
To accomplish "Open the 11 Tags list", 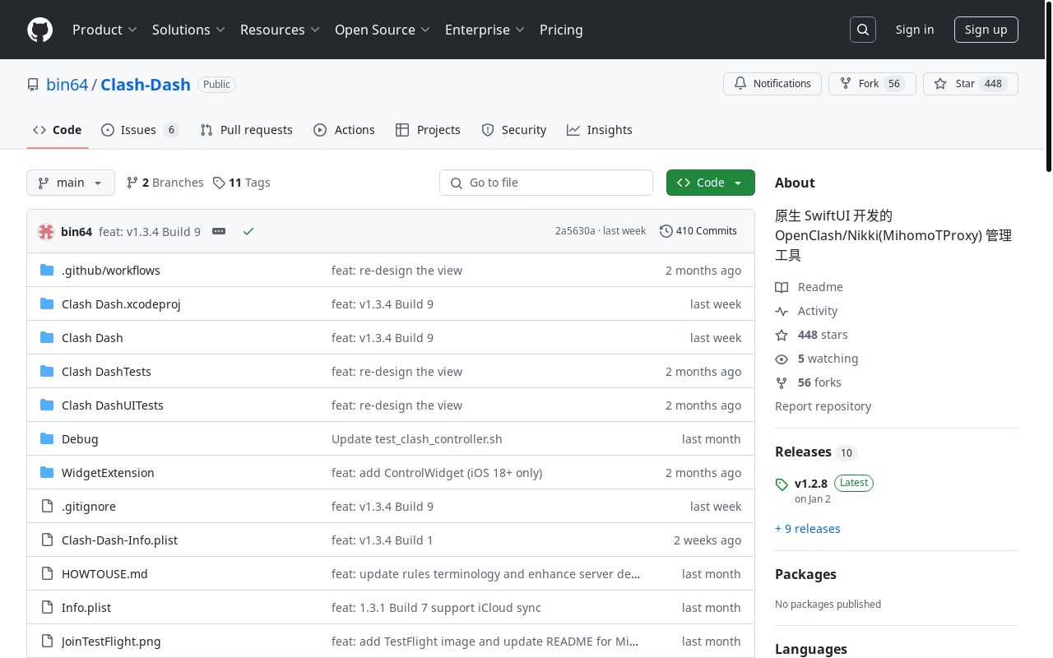I will point(242,183).
